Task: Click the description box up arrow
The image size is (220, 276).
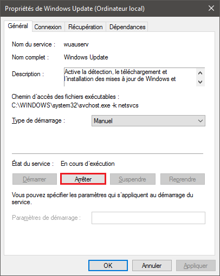Action: [200, 73]
